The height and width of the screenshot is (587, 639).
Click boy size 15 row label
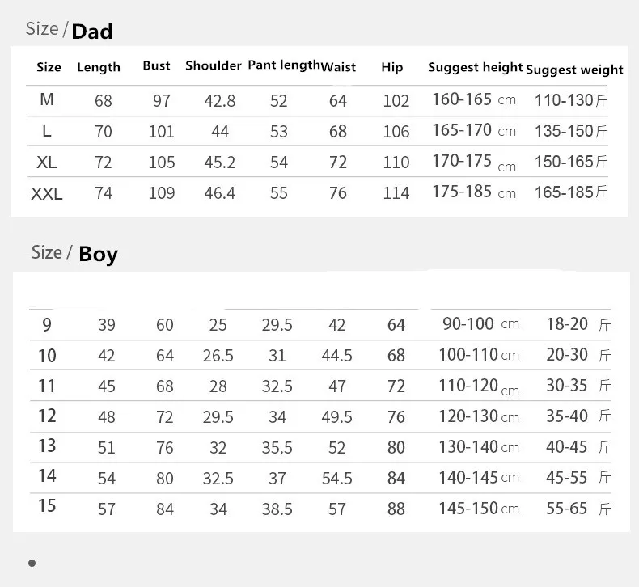click(x=47, y=505)
